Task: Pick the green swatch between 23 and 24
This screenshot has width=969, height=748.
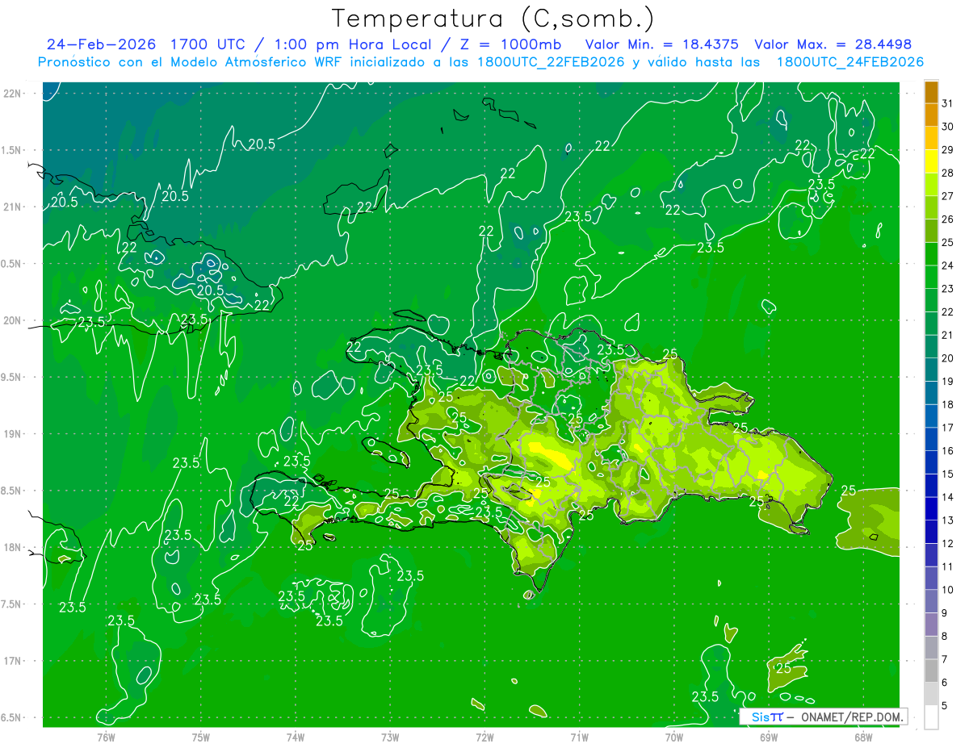Action: coord(931,278)
